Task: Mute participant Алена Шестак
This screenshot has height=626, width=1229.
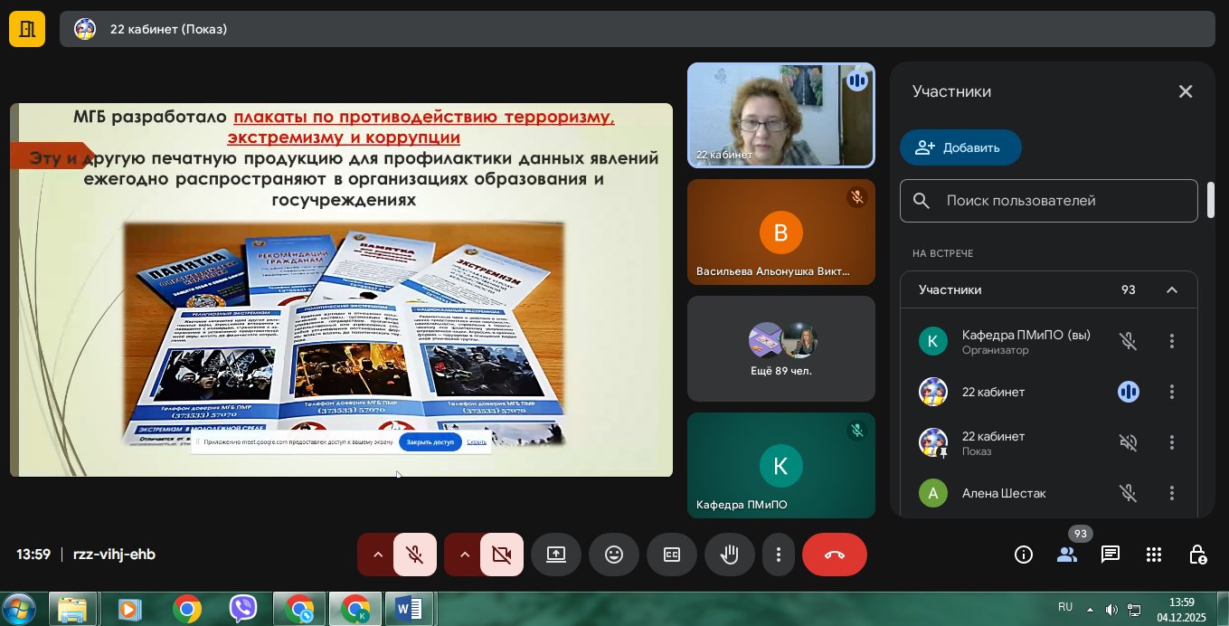Action: coord(1128,493)
